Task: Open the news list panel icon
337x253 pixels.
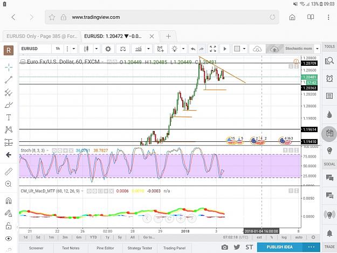Action: click(329, 96)
